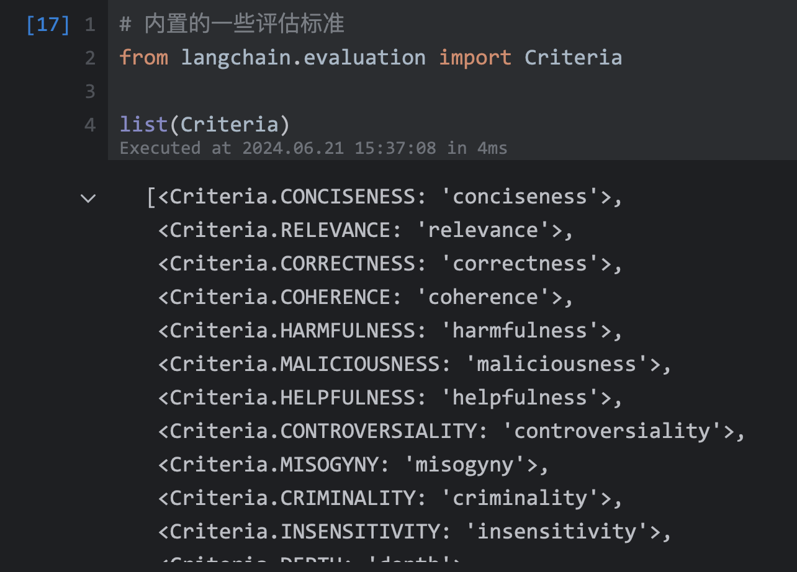Click the 'langchain.evaluation' module name

tap(304, 58)
